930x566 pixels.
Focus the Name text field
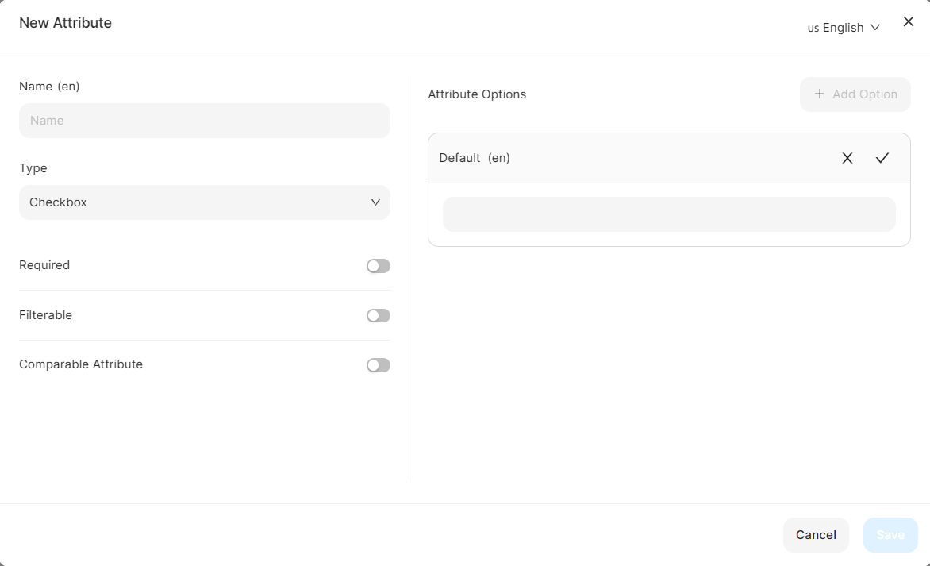point(204,121)
